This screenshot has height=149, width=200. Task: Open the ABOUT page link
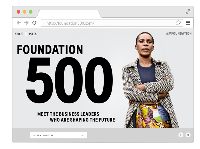click(19, 34)
